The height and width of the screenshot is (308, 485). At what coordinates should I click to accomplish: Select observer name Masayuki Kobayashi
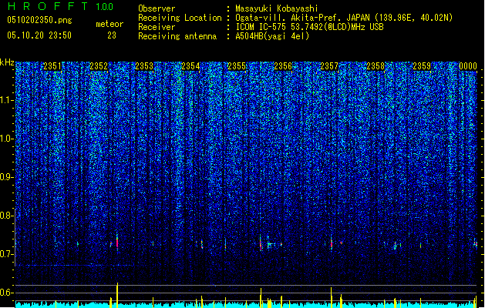(277, 8)
